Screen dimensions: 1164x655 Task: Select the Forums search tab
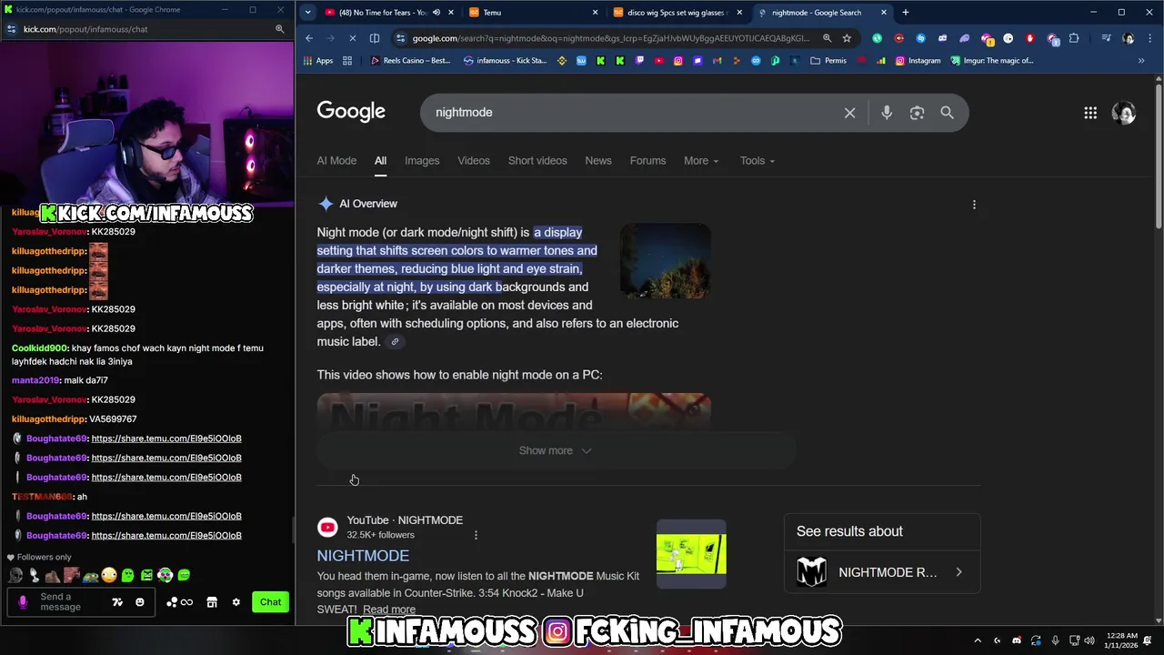point(647,161)
